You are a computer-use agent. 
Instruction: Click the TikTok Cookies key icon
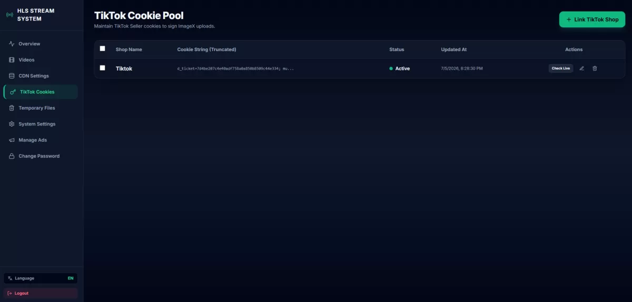pos(13,92)
